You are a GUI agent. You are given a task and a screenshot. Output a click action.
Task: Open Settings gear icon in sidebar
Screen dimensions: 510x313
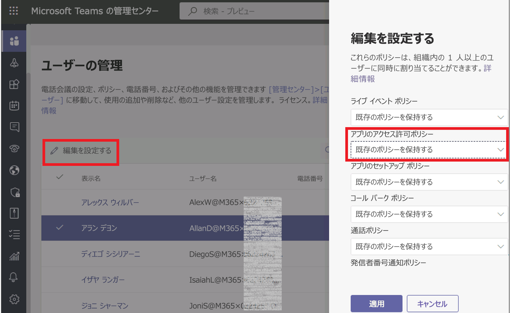(14, 299)
